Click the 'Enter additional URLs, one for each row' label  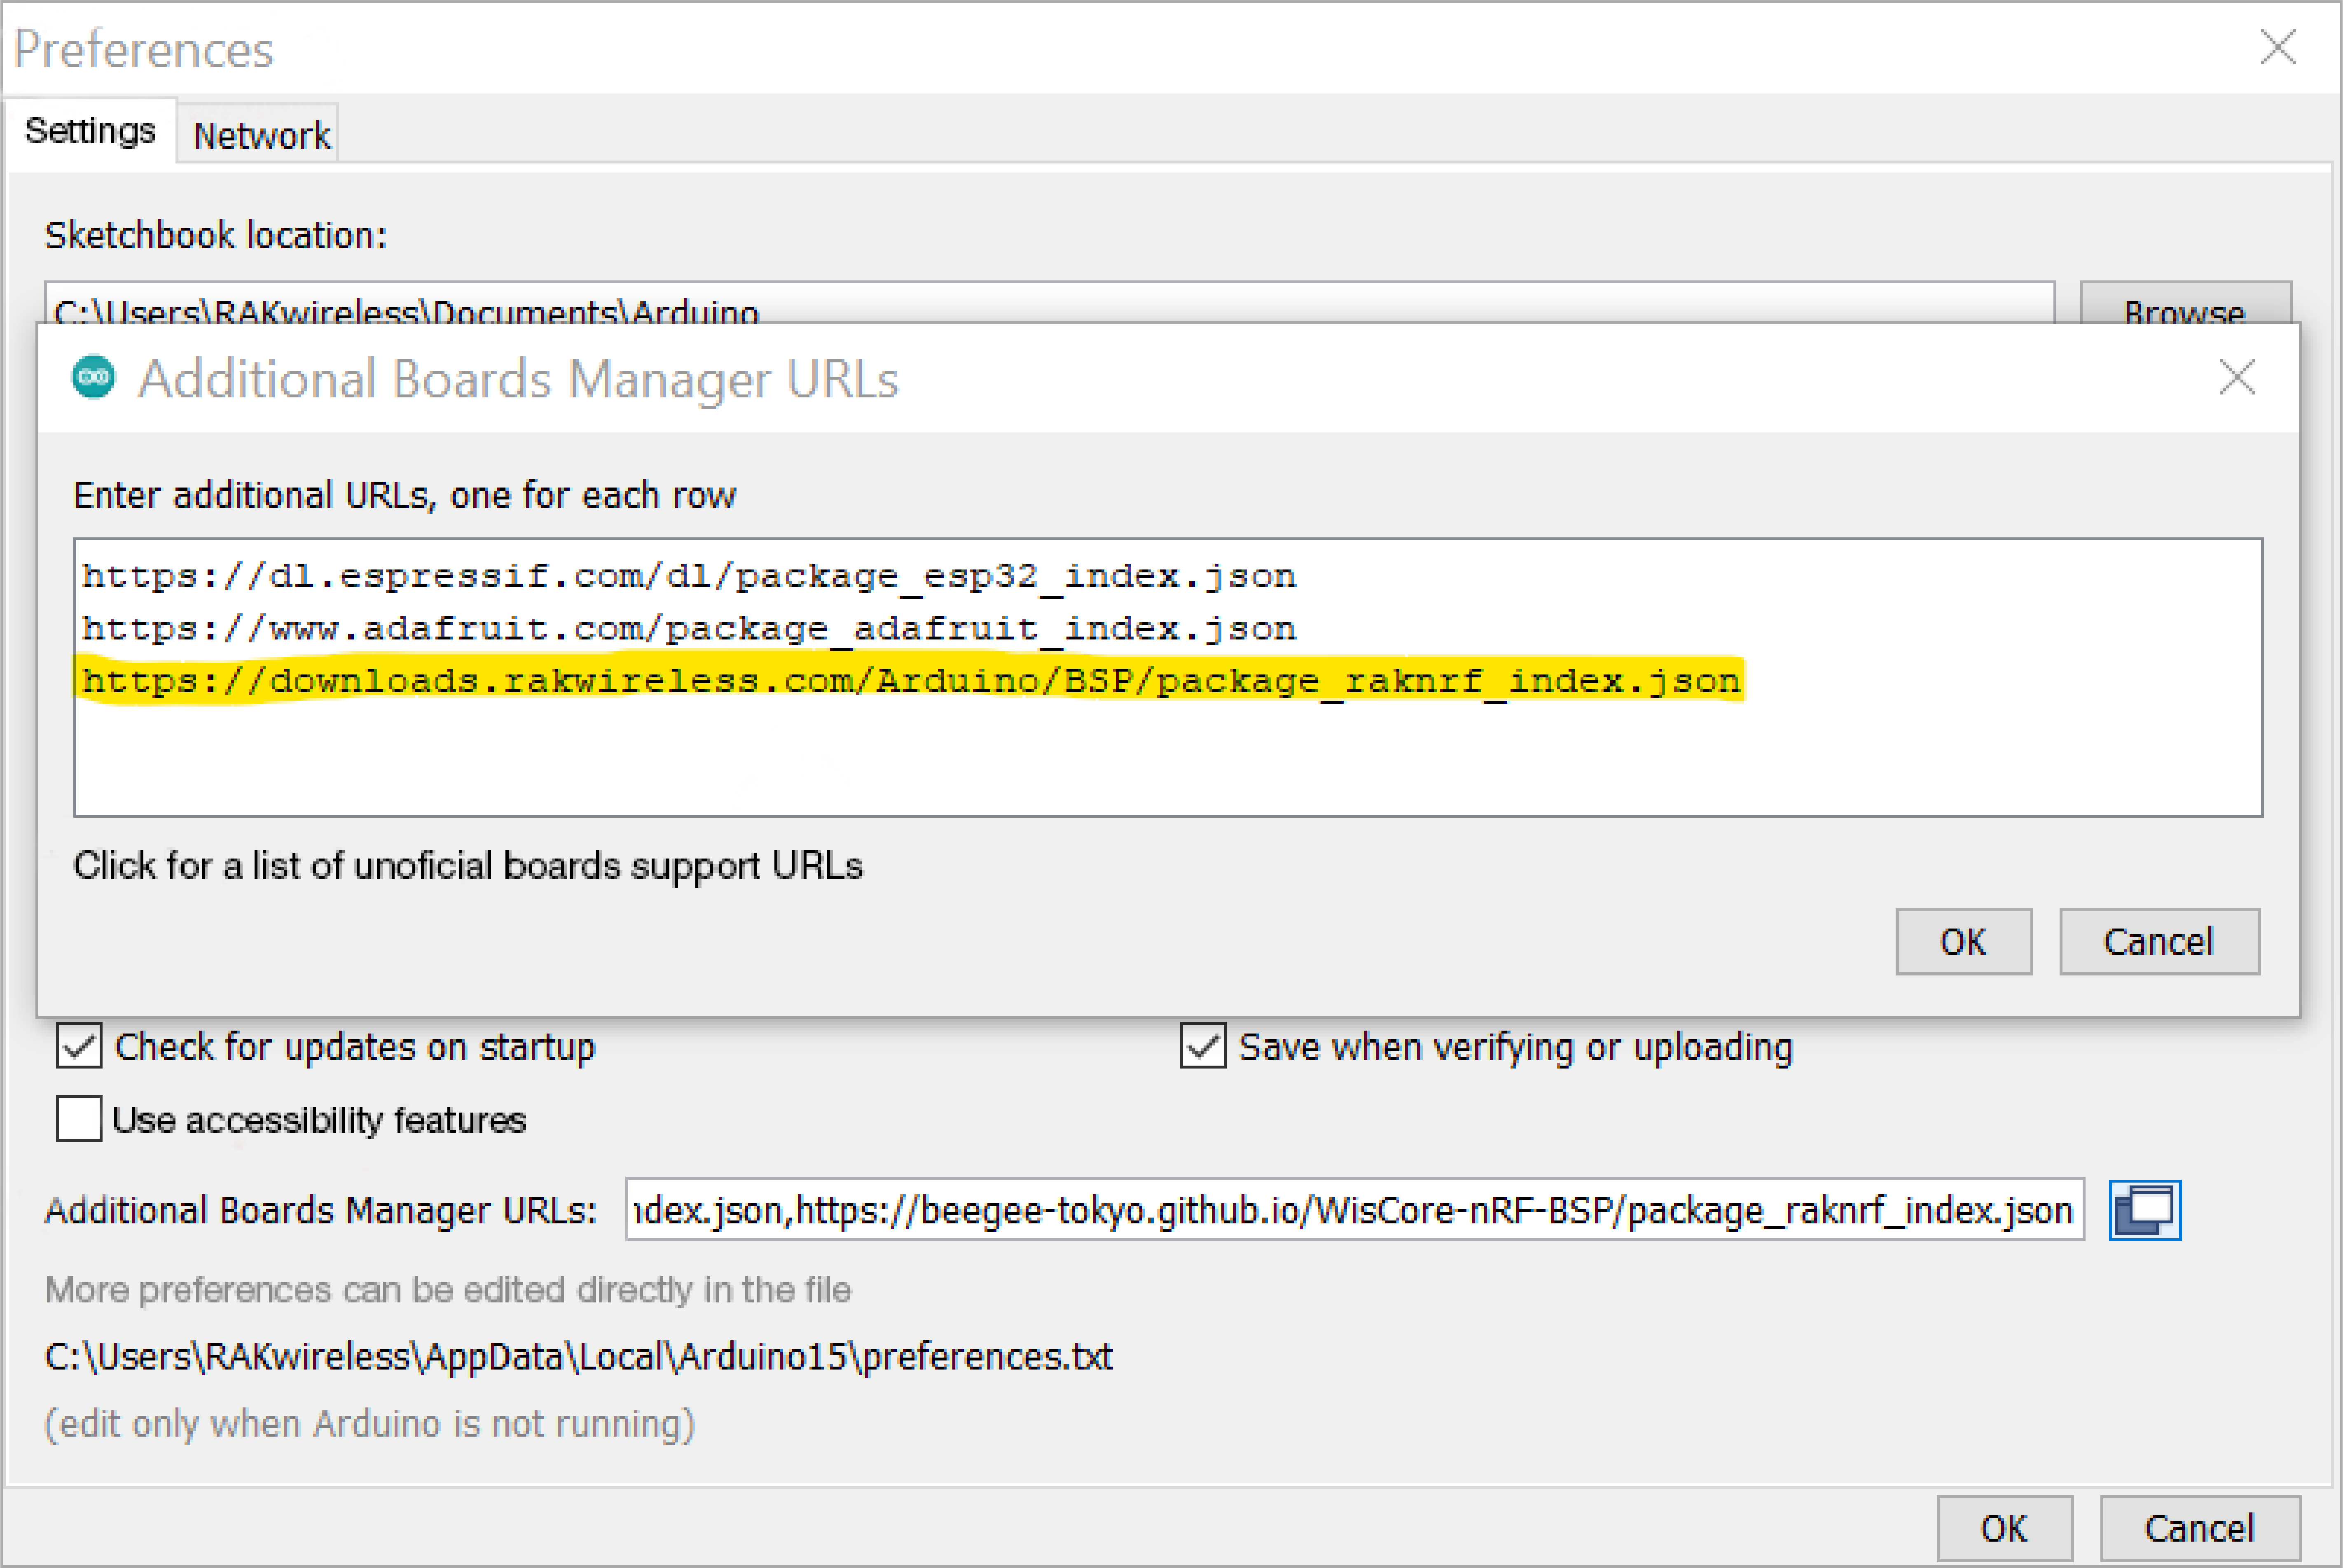(x=405, y=496)
